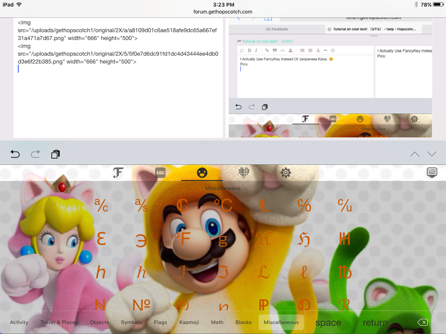Open the heart text-art tab
This screenshot has height=334, width=446.
coord(244,172)
